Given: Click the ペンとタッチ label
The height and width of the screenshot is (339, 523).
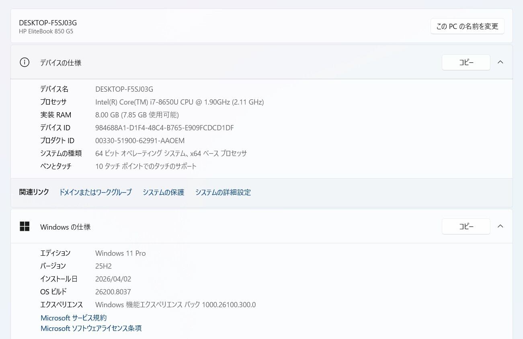Looking at the screenshot, I should (56, 166).
